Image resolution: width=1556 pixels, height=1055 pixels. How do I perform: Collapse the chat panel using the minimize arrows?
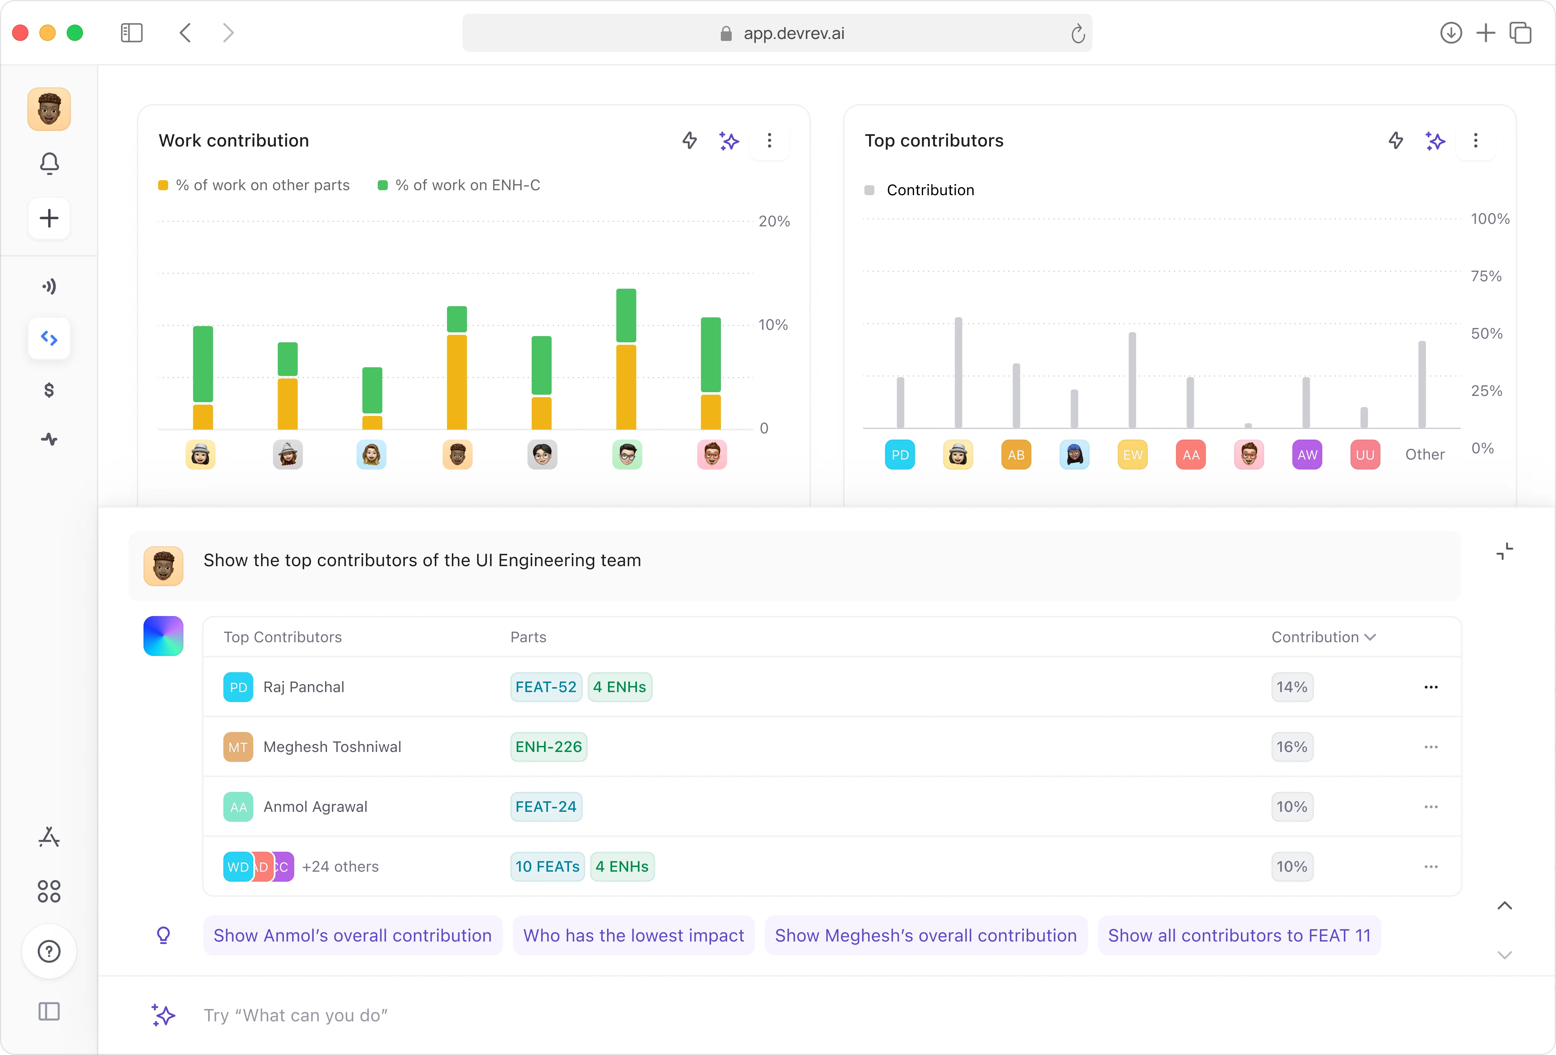[1505, 551]
